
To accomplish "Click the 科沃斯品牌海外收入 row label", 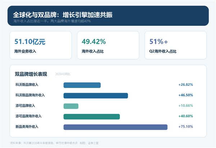I will [x=30, y=95].
